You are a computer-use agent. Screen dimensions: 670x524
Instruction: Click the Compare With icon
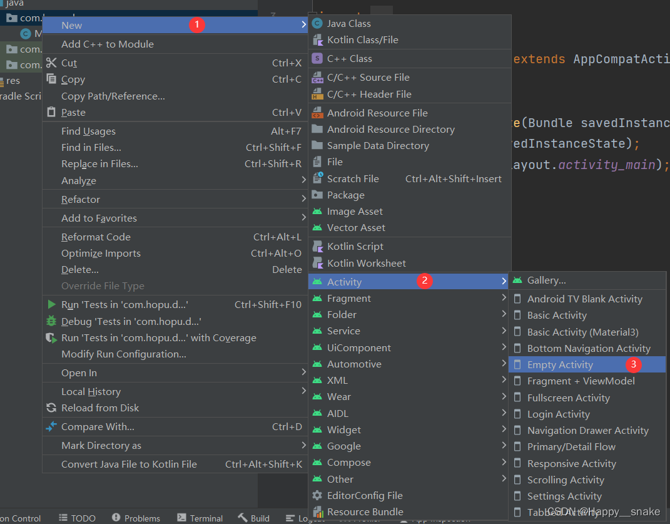point(51,426)
